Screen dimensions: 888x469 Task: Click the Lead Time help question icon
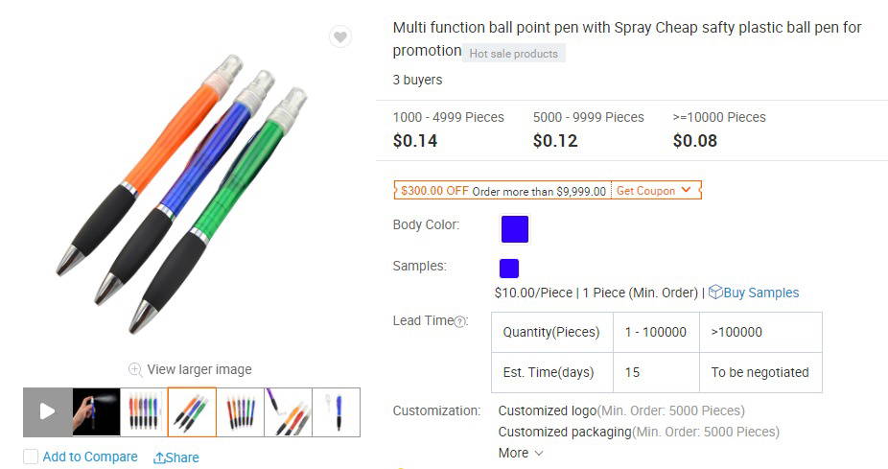pos(460,322)
